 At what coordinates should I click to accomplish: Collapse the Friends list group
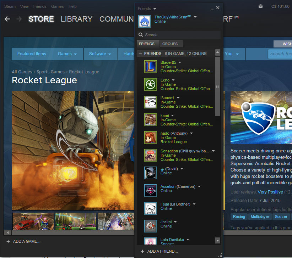(x=140, y=54)
